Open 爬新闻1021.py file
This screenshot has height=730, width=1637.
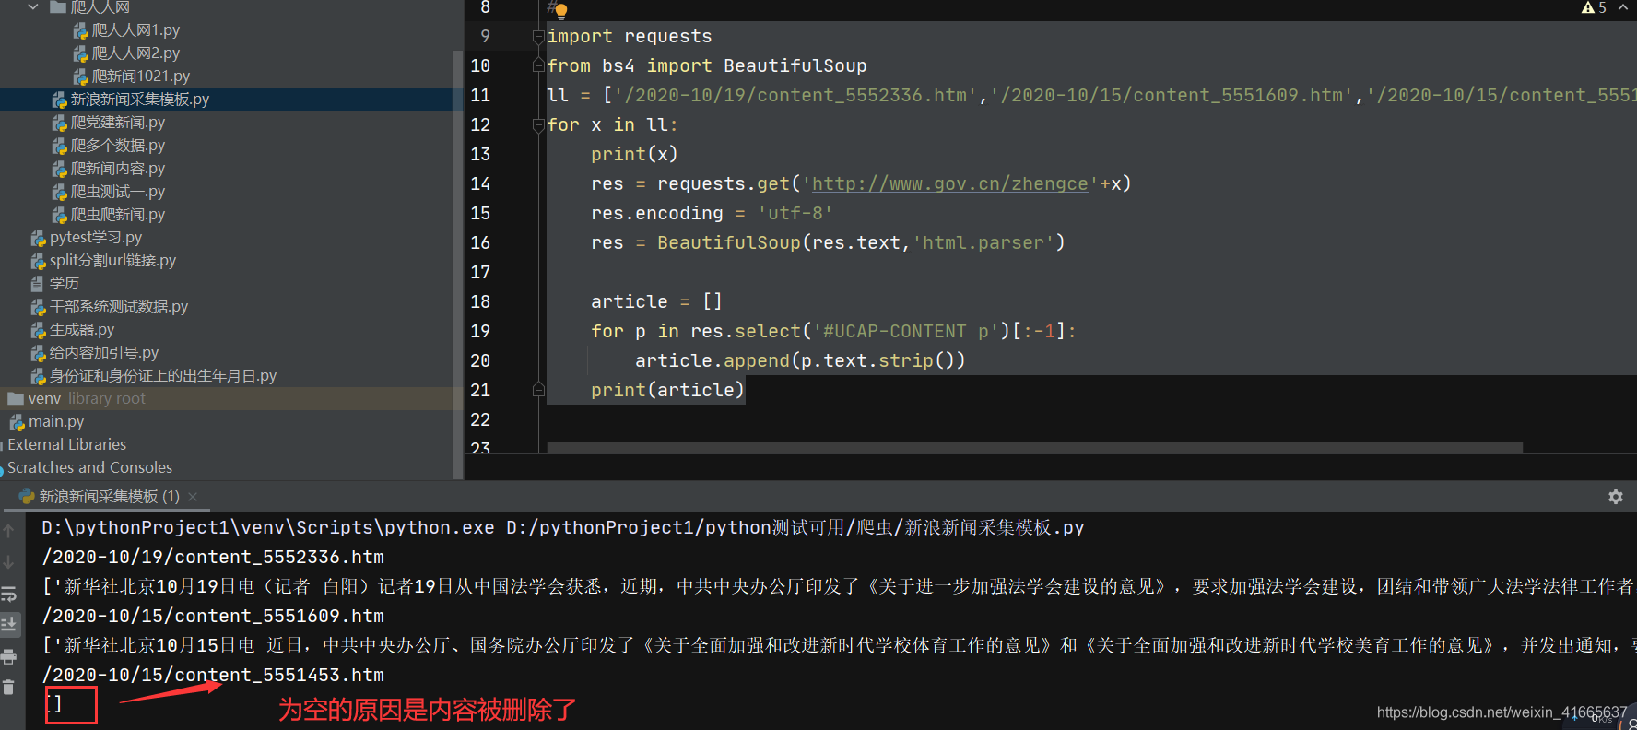point(141,77)
